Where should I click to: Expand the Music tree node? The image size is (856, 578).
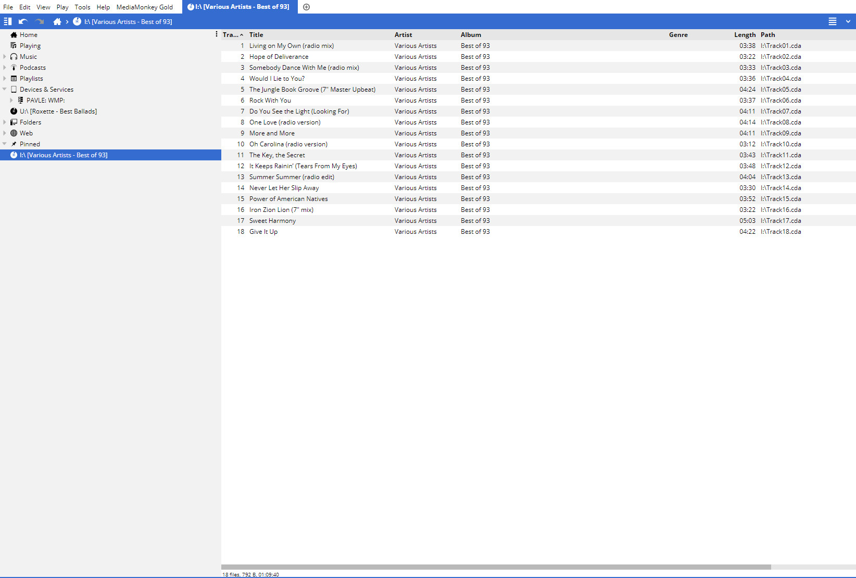click(x=5, y=57)
